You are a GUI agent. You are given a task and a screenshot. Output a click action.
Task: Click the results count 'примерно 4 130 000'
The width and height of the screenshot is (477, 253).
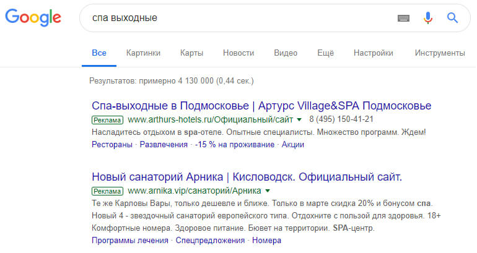171,81
